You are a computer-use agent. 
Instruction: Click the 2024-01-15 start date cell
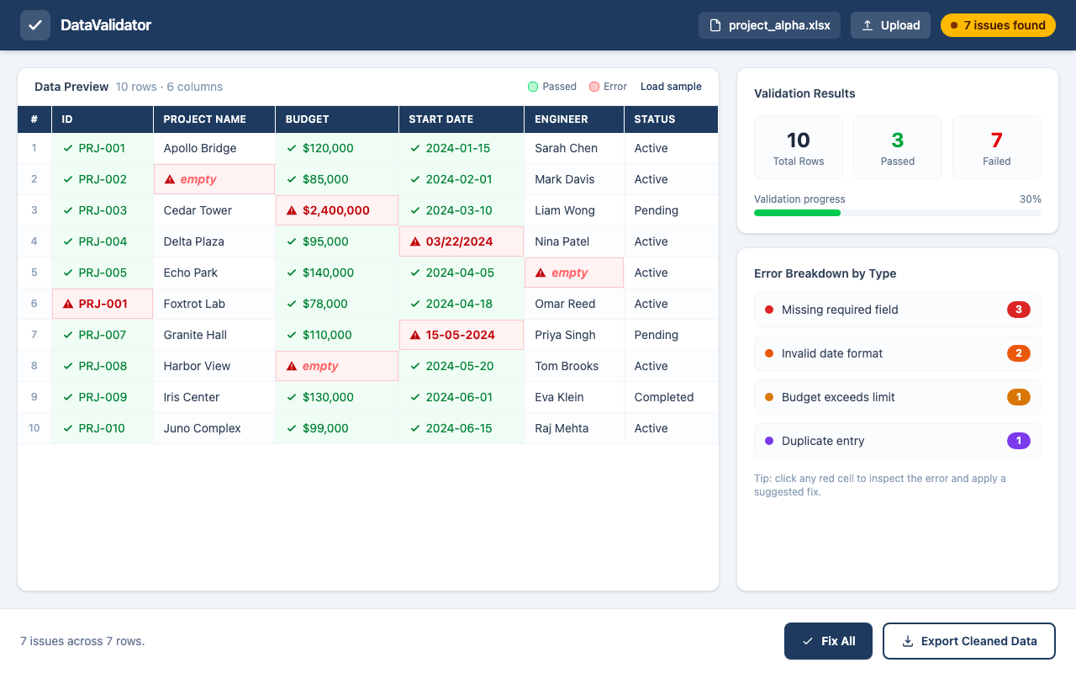click(x=462, y=148)
